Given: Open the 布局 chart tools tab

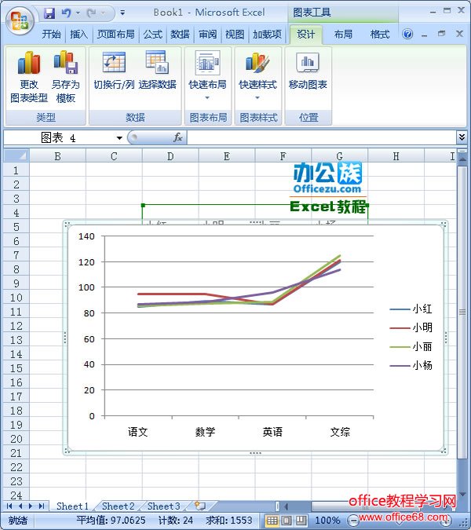Looking at the screenshot, I should [343, 34].
